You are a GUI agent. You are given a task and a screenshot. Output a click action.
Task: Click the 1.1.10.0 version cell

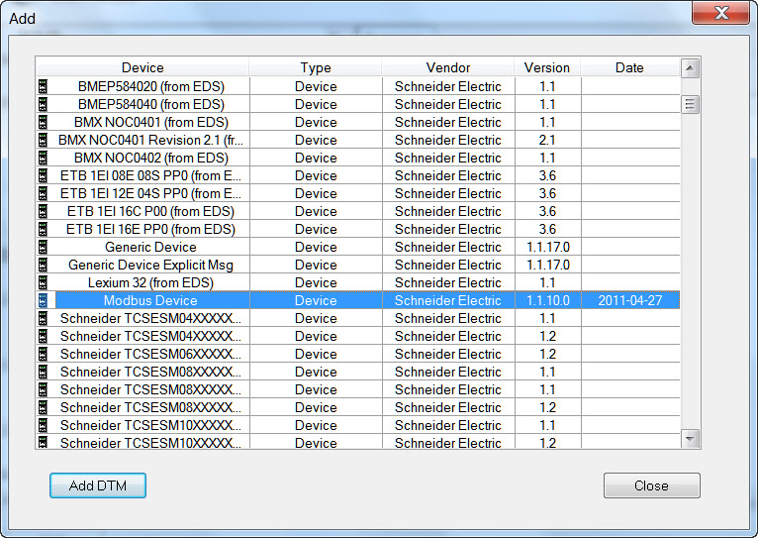[547, 300]
